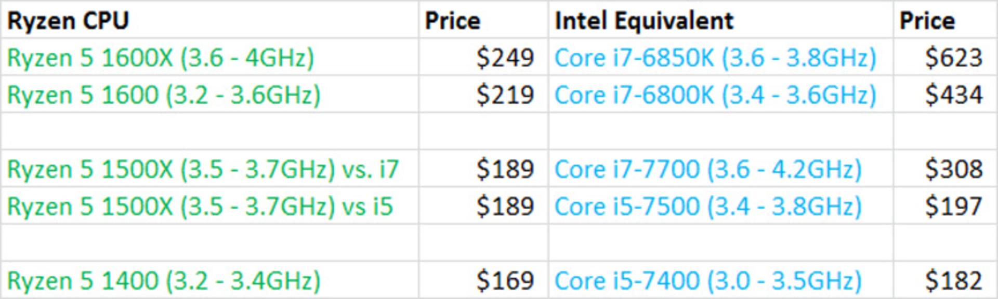Click the $219 price cell
The height and width of the screenshot is (299, 998).
483,94
